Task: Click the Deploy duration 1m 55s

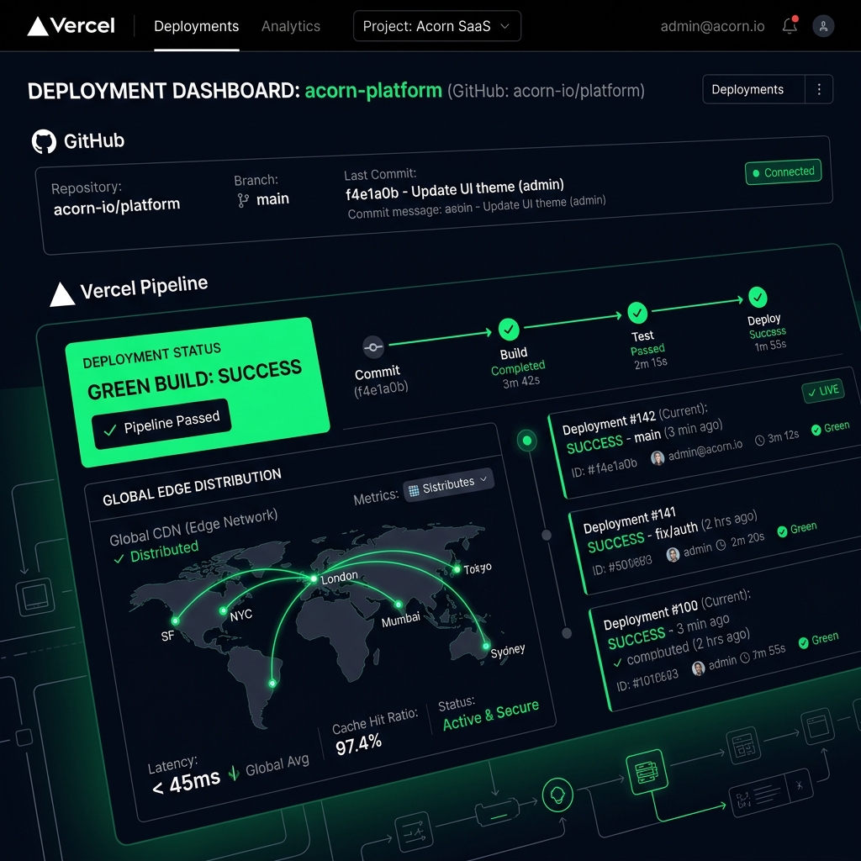Action: tap(770, 346)
